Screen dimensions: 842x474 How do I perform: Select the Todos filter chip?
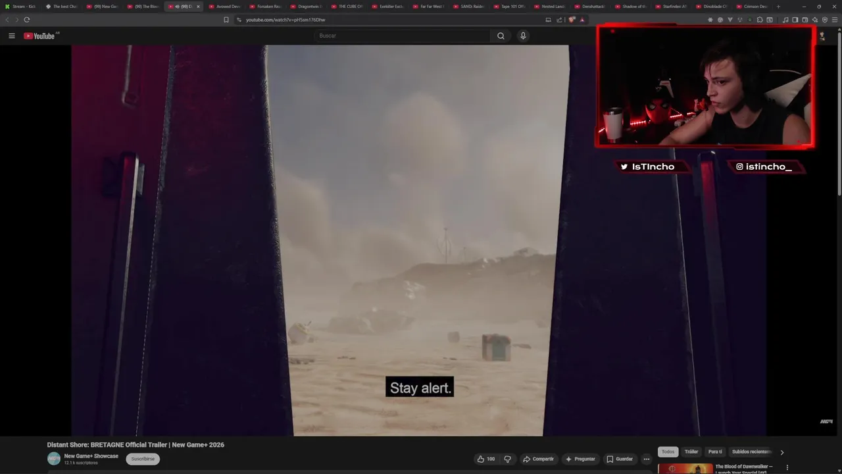(668, 452)
